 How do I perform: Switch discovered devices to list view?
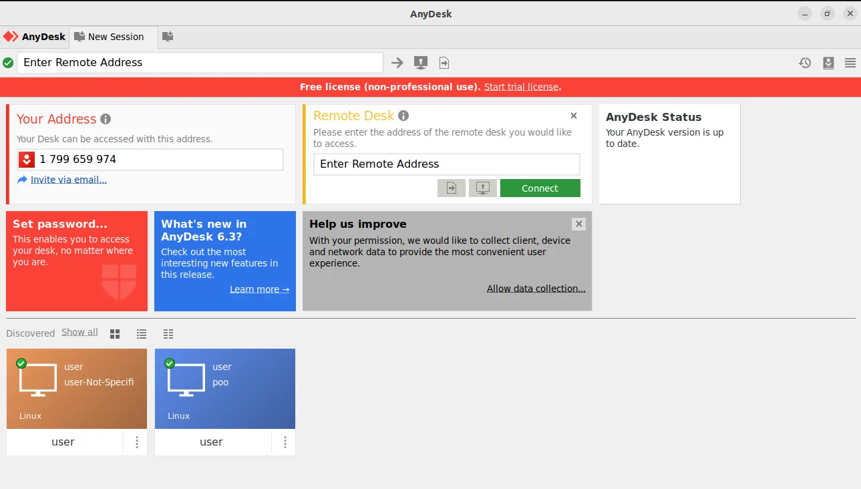coord(142,333)
